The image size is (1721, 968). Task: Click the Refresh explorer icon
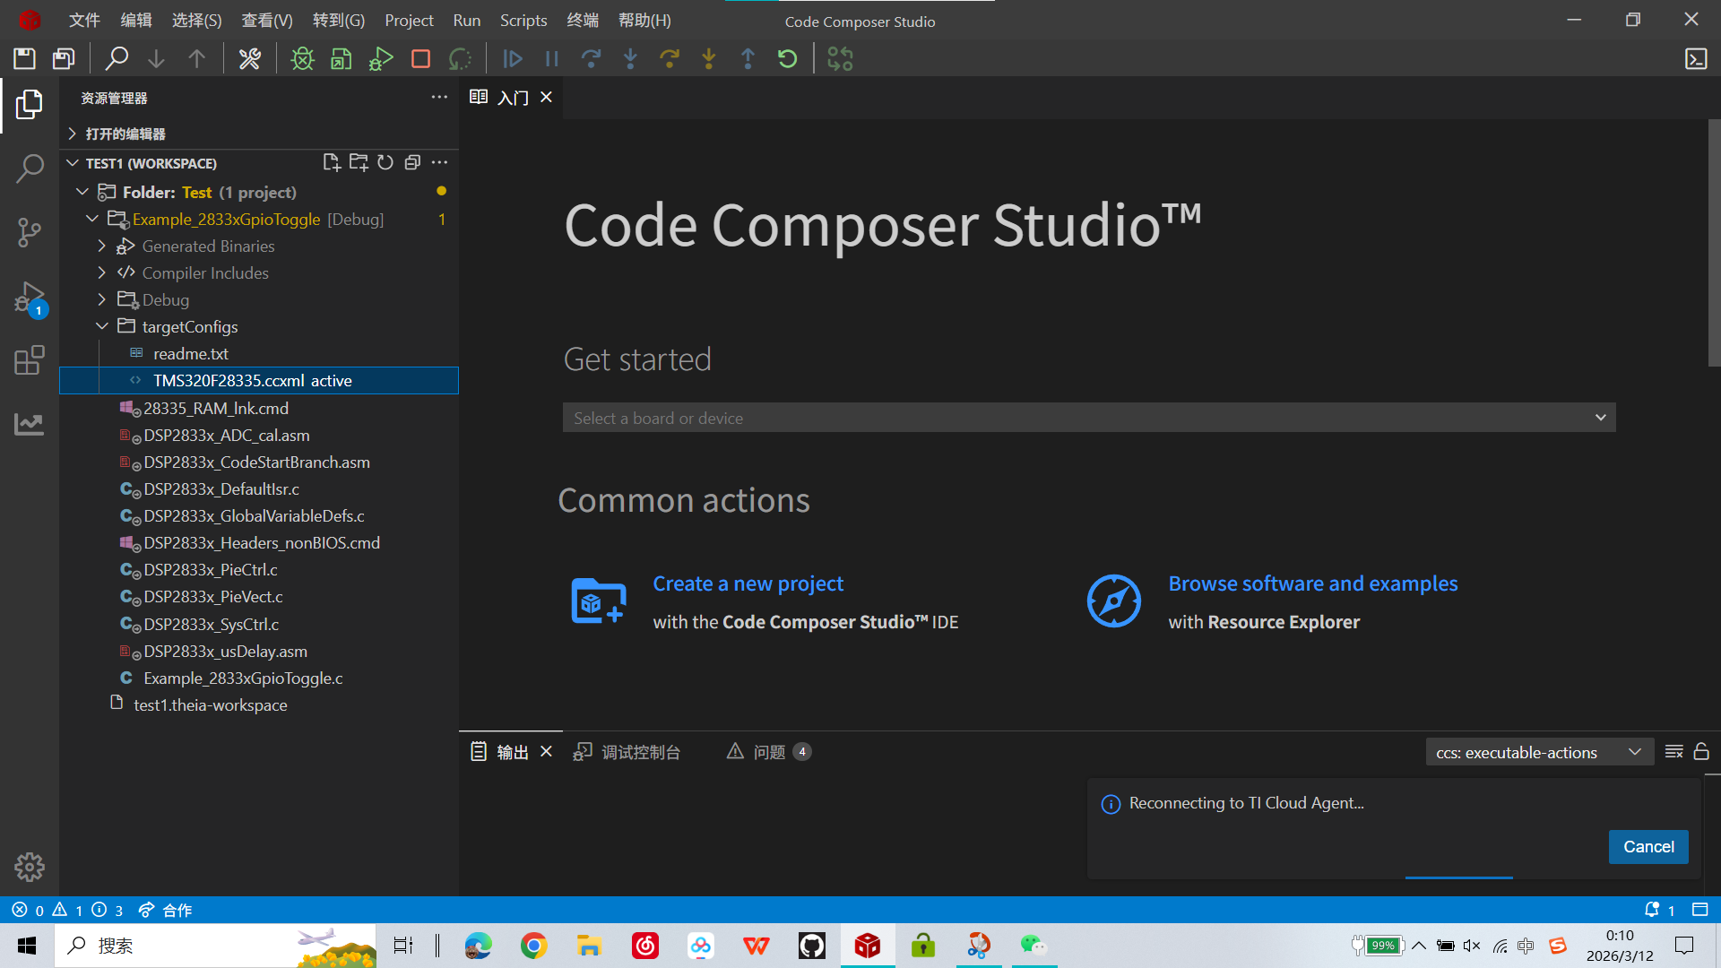385,162
